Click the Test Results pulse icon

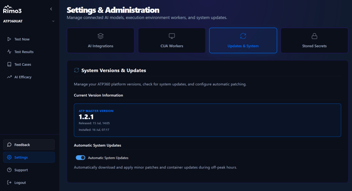pyautogui.click(x=9, y=52)
